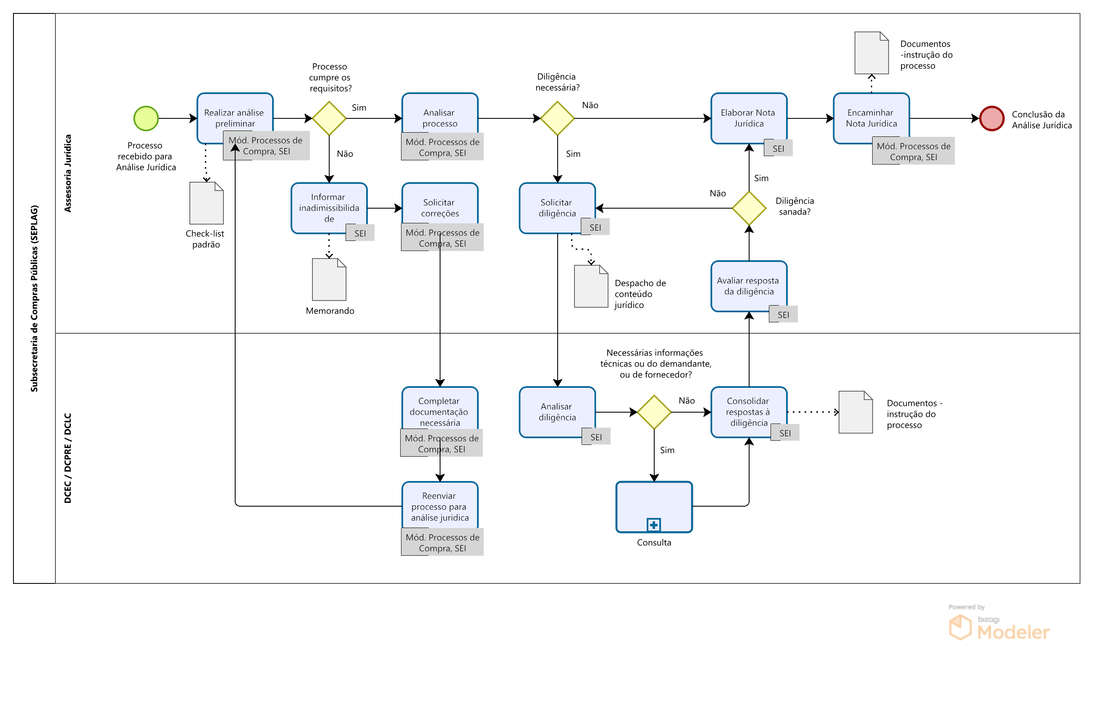Click the Solicitar diligência task

[x=557, y=207]
